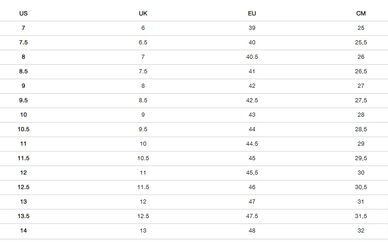
Task: Select US size 9 row label
Action: 23,86
